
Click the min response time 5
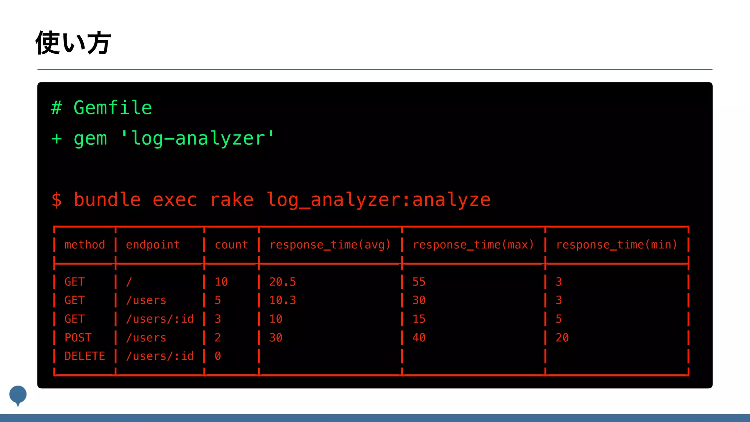(x=559, y=319)
